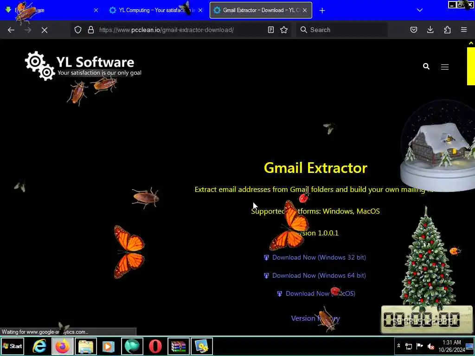Stop loading the page
This screenshot has width=475, height=356.
[x=44, y=30]
